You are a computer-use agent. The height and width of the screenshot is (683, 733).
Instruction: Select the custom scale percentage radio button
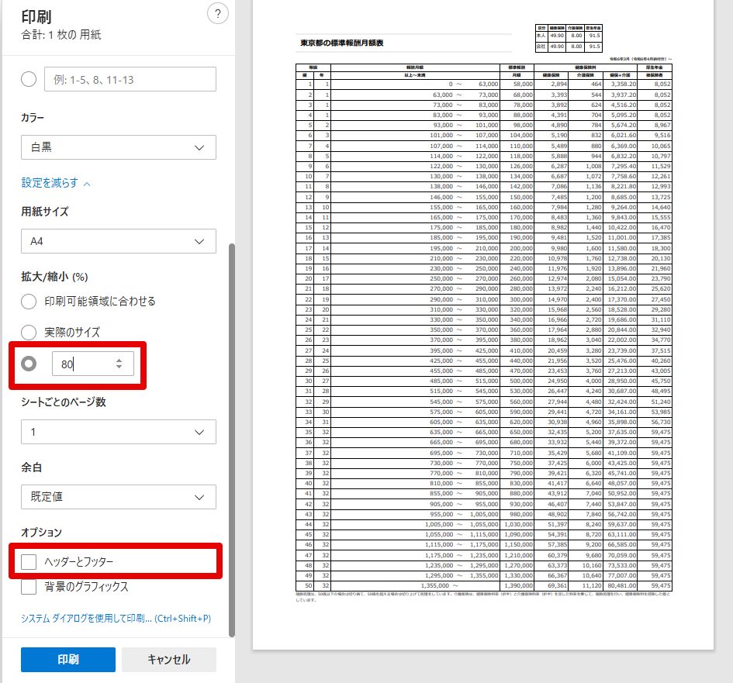(x=29, y=364)
